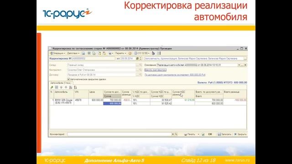Click the VIN column header
The width and height of the screenshot is (292, 164).
coord(81,94)
